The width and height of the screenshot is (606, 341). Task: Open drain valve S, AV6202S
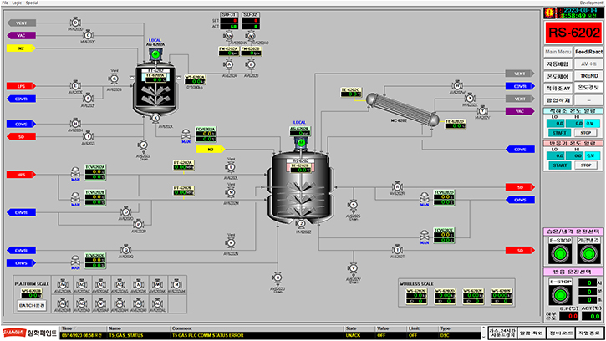[x=353, y=206]
